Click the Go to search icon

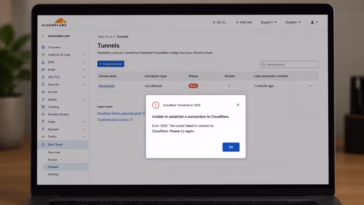(x=214, y=22)
